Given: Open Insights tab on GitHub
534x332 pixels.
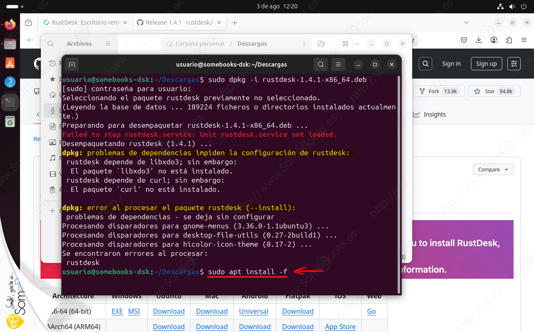Looking at the screenshot, I should click(429, 114).
